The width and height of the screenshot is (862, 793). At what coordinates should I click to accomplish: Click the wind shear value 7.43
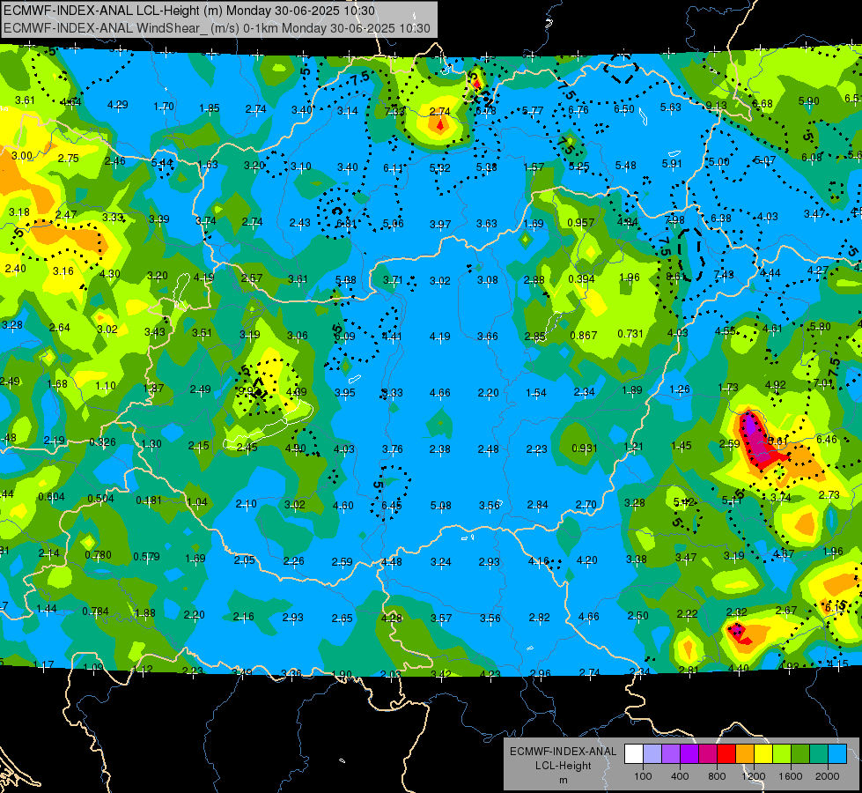click(724, 275)
